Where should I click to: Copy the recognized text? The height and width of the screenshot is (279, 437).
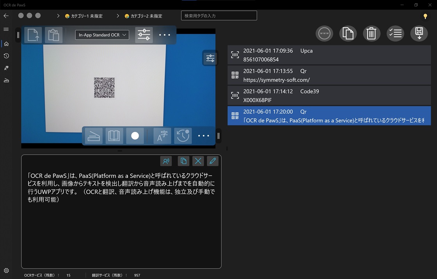click(x=183, y=161)
